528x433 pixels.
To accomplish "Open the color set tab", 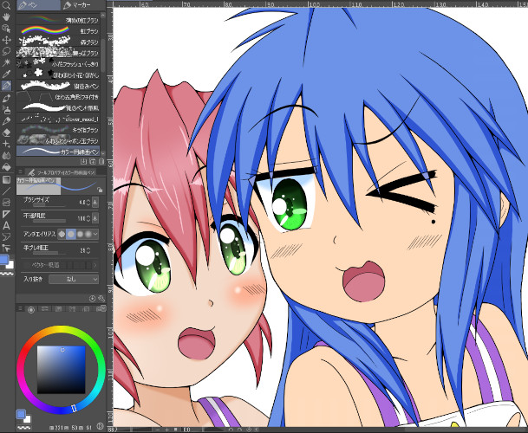I will 59,309.
